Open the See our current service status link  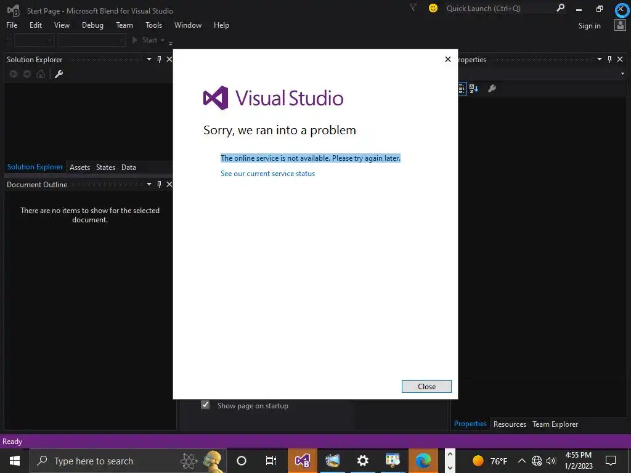[x=267, y=174]
